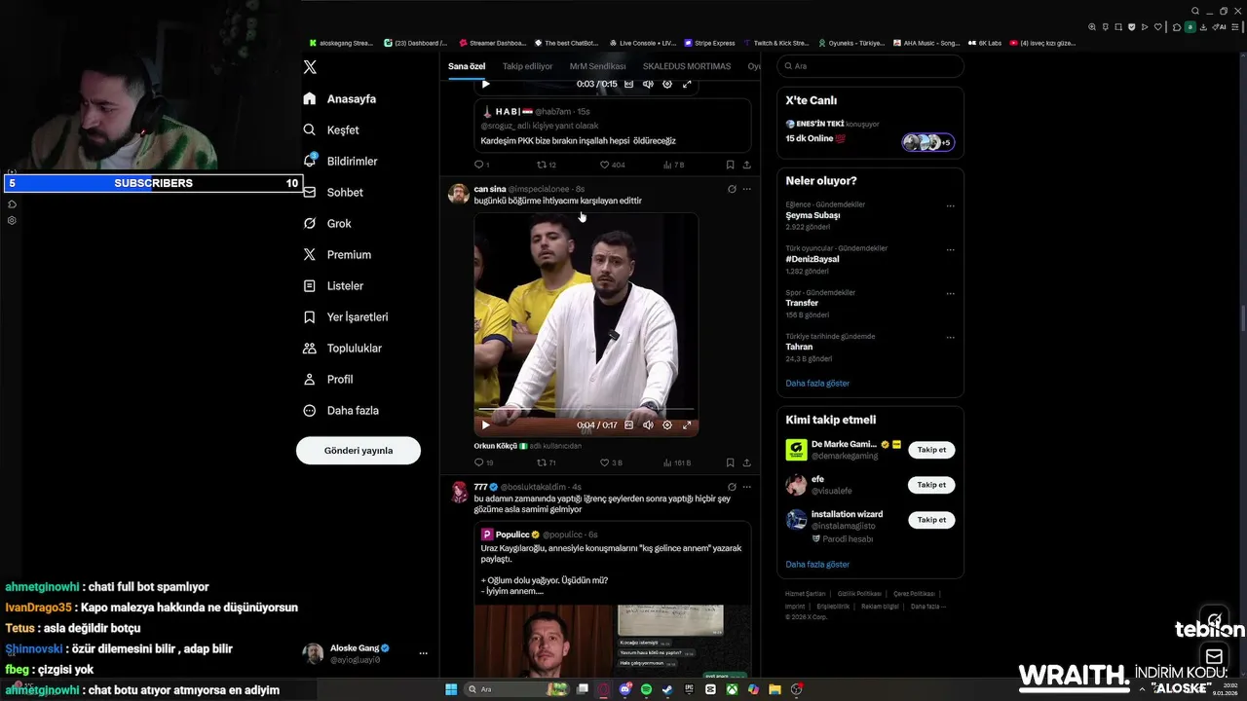Open quoted Populicc post
The height and width of the screenshot is (701, 1247).
[613, 600]
